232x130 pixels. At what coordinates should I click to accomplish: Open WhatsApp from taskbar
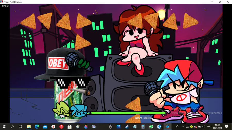coord(151,127)
